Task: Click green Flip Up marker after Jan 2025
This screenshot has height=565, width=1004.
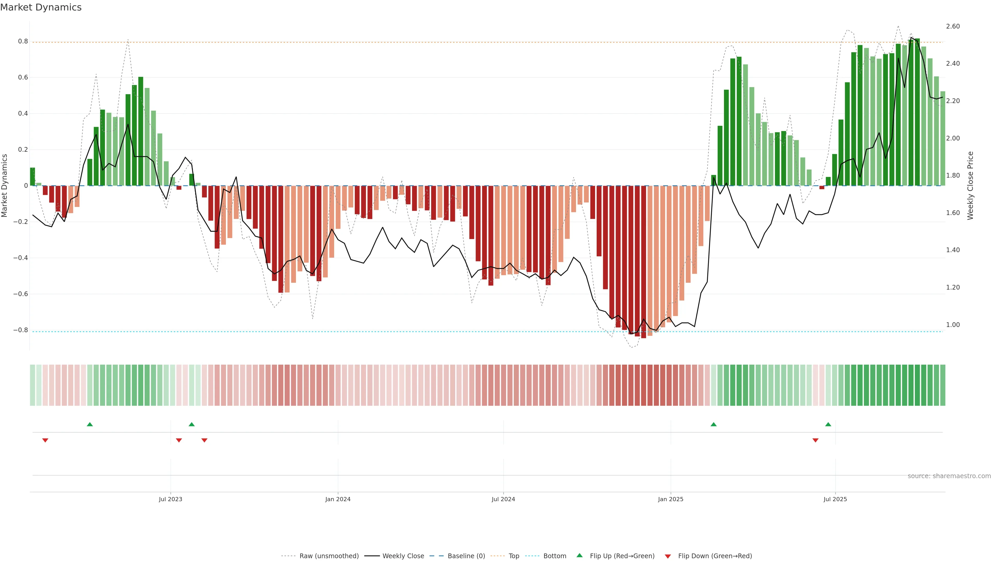Action: 714,424
